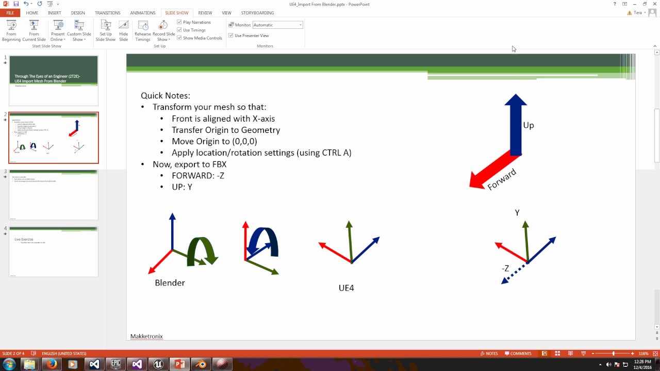Click the volume icon in system tray
Viewport: 660px width, 371px height.
pyautogui.click(x=609, y=364)
